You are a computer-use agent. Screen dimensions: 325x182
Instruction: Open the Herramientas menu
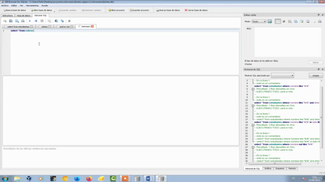click(x=32, y=6)
